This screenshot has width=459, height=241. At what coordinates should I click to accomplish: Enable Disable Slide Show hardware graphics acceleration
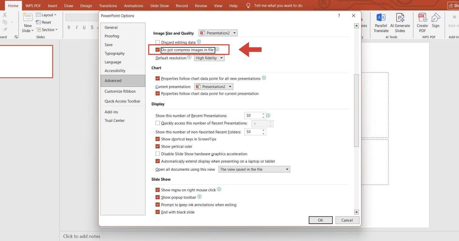(158, 154)
